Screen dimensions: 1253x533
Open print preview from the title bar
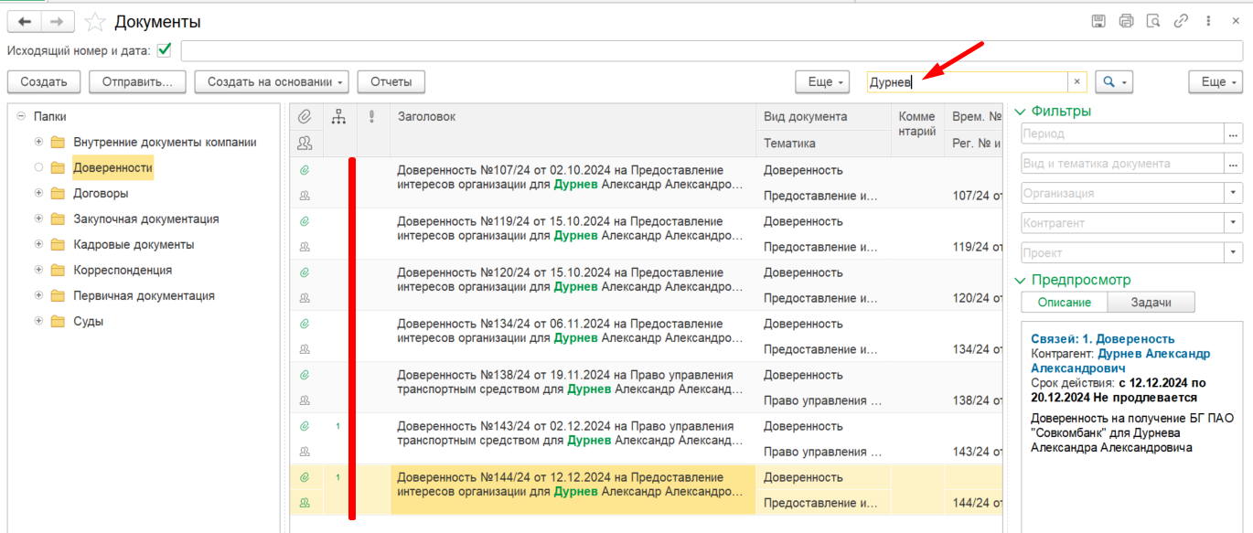click(1153, 21)
